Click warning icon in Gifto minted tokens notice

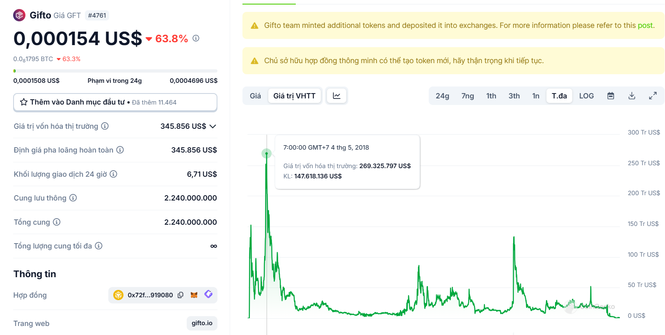click(254, 25)
